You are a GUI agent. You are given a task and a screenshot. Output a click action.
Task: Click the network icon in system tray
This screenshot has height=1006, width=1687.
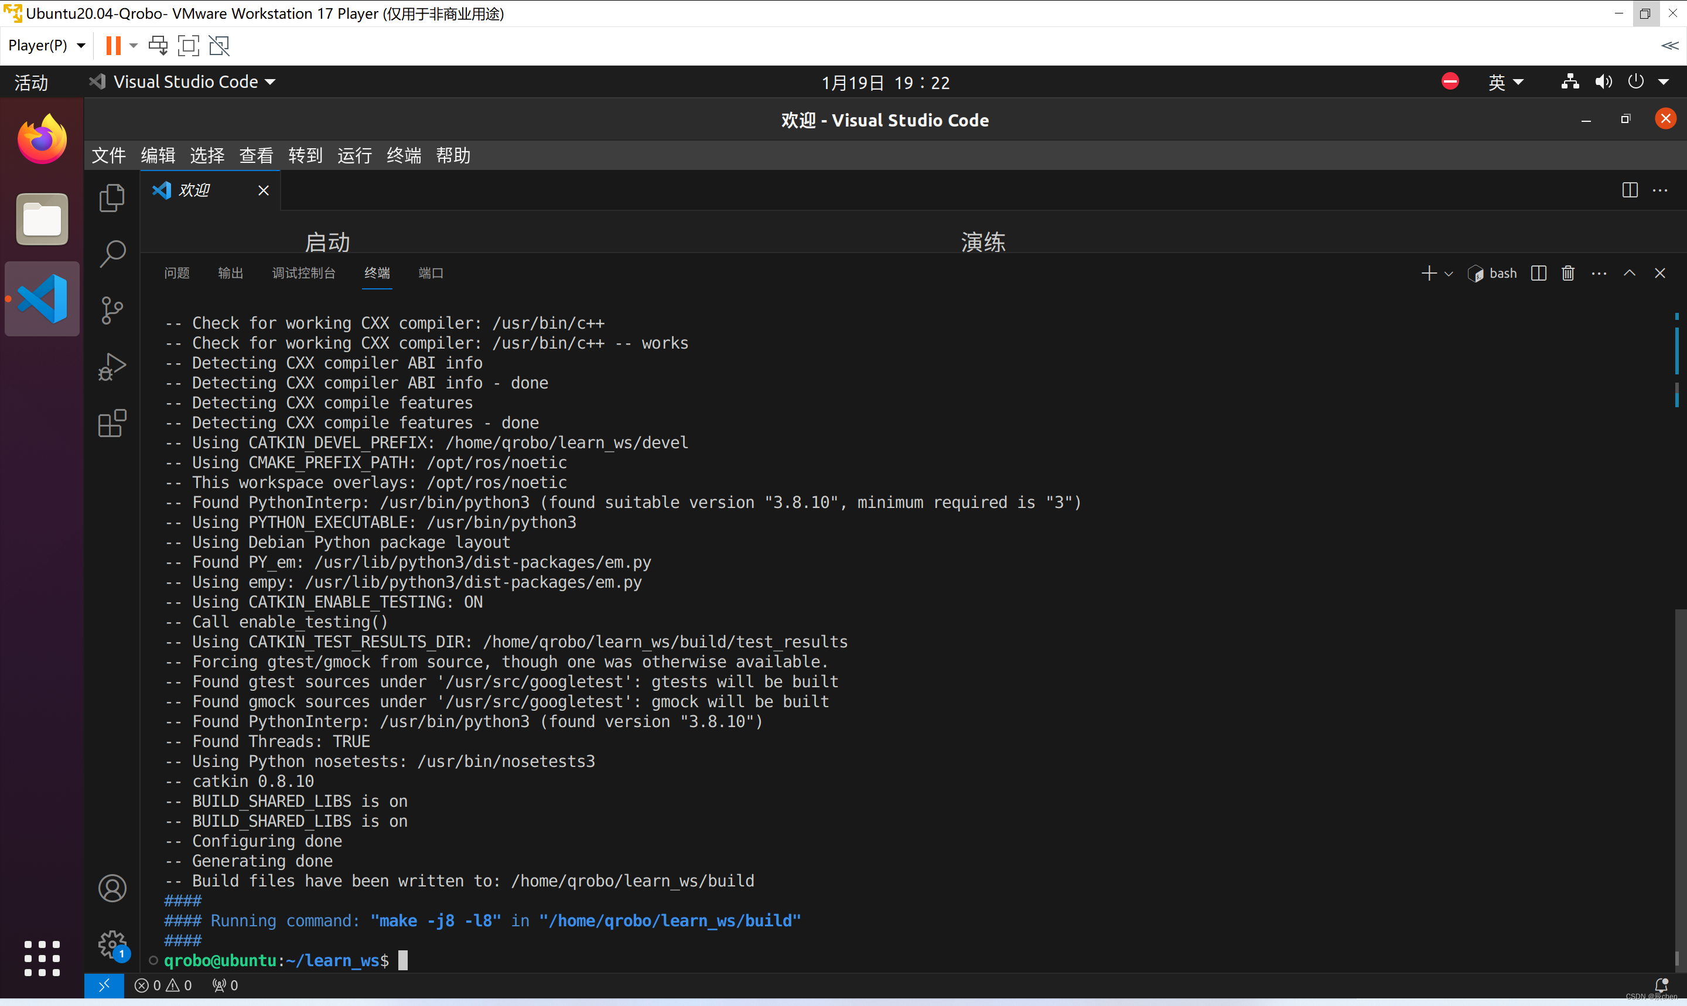(1570, 82)
